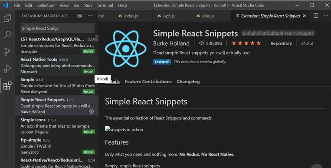Install ftp-simple extension
The image size is (331, 168).
click(88, 152)
